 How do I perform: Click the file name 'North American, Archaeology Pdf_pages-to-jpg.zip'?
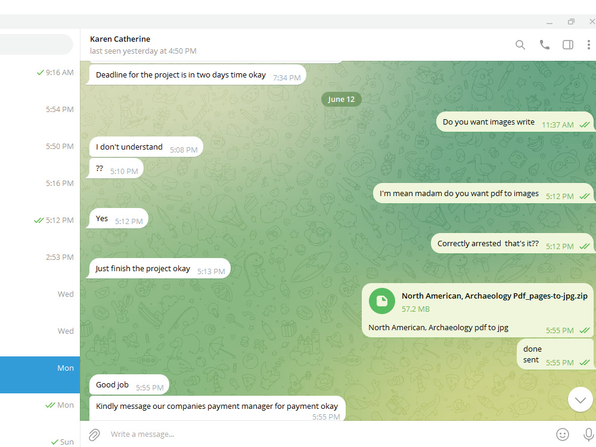pyautogui.click(x=495, y=296)
